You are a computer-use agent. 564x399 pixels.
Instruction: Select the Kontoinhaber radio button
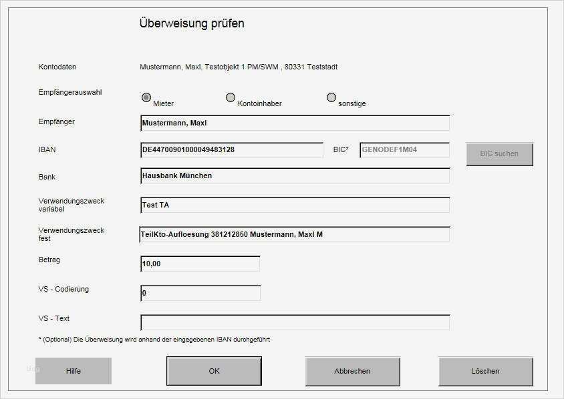point(232,97)
